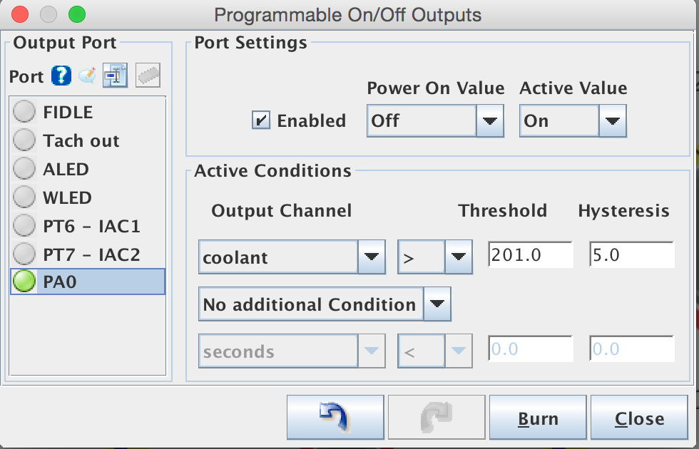Image resolution: width=699 pixels, height=449 pixels.
Task: Open the coolant output channel dropdown
Action: pos(292,257)
